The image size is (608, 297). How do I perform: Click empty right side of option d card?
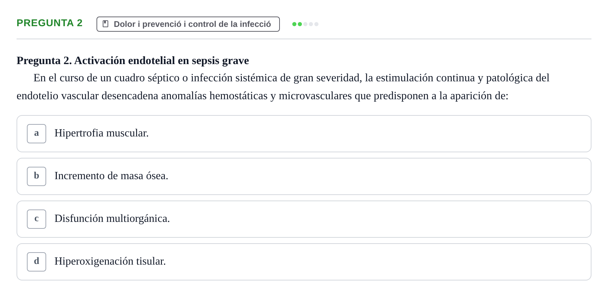tap(379, 262)
